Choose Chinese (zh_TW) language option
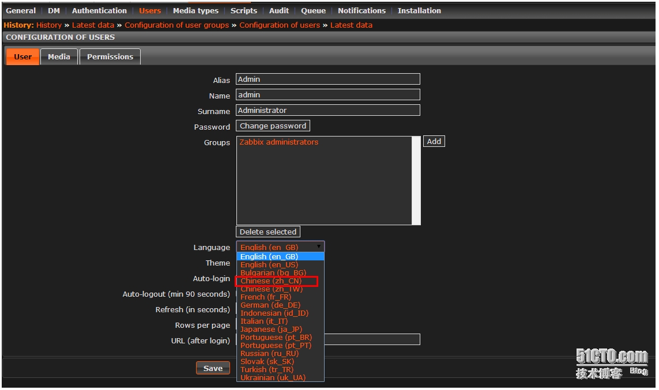This screenshot has height=390, width=659. pyautogui.click(x=280, y=289)
